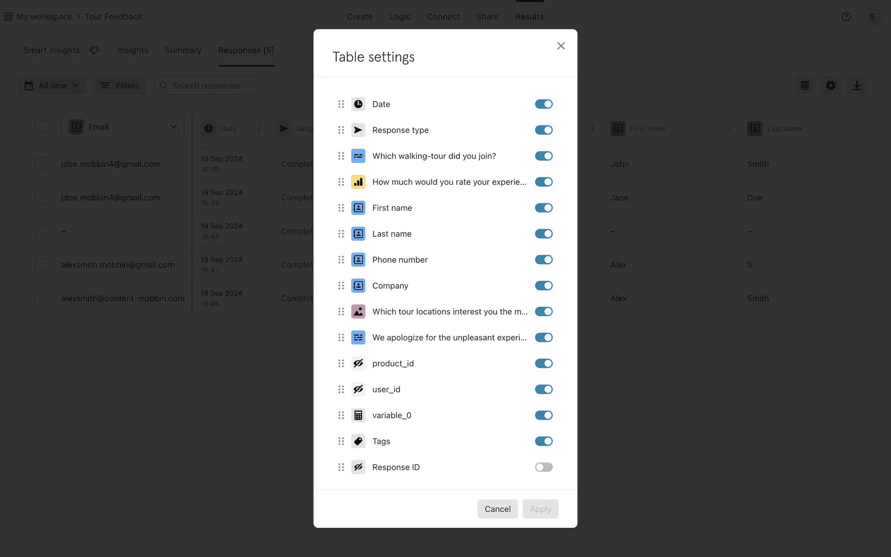This screenshot has height=557, width=891.
Task: Click drag handle beside Date row
Action: [341, 104]
